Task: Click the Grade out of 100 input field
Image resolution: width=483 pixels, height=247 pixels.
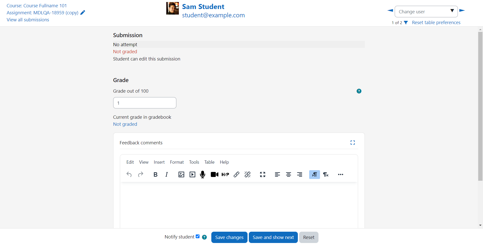Action: pyautogui.click(x=145, y=103)
